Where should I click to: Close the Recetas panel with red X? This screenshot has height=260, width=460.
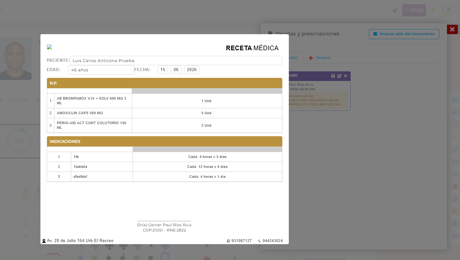pyautogui.click(x=452, y=29)
